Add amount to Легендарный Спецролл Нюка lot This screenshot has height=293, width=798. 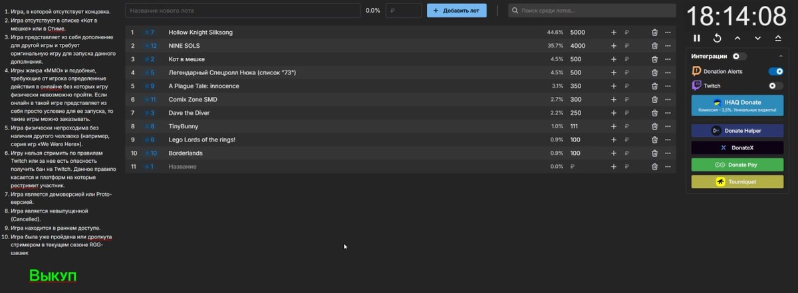point(614,72)
